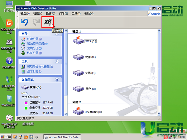The width and height of the screenshot is (187, 140).
Task: Open the GDISKGUI desktop icon
Action: (x=9, y=42)
